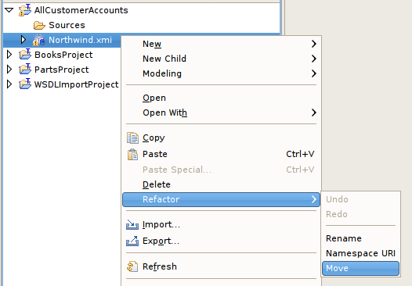Select the Northwind.xmi label
Viewport: 412px width, 286px height.
coord(81,40)
